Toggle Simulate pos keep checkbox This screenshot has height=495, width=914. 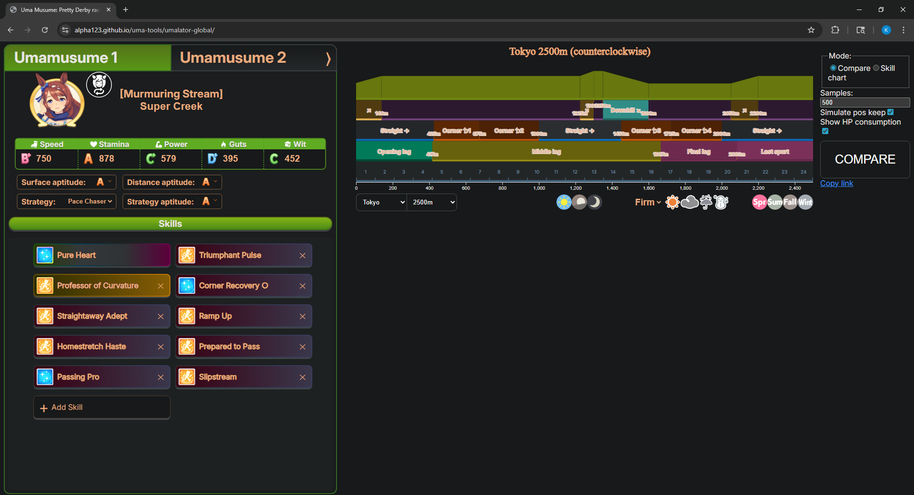[891, 112]
